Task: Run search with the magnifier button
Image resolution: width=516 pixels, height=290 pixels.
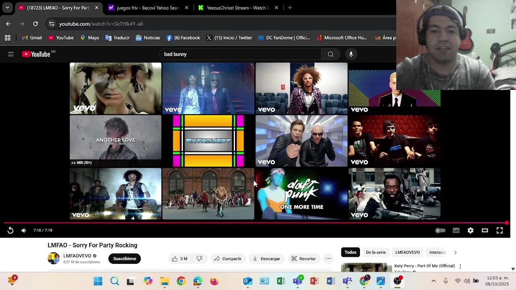Action: pyautogui.click(x=331, y=54)
